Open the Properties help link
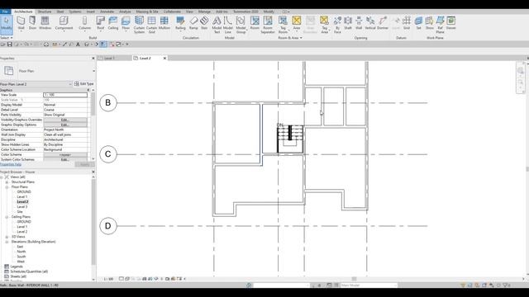The image size is (529, 297). coord(11,164)
